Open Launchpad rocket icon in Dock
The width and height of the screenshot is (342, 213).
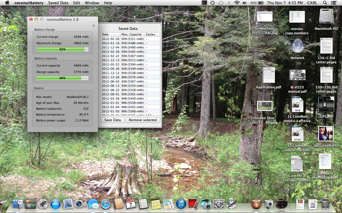43,204
